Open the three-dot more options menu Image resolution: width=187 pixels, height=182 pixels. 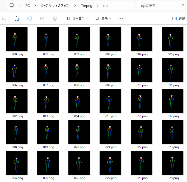click(121, 19)
